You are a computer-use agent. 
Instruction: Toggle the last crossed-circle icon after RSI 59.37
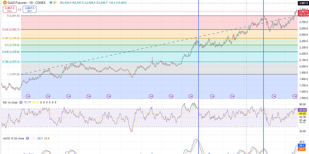(x=55, y=102)
